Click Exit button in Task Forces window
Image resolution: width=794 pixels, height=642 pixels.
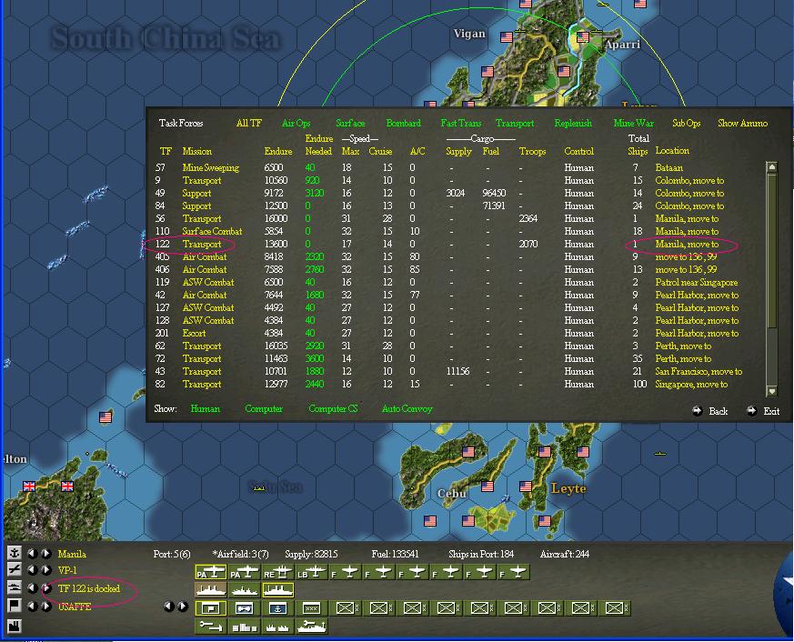765,411
